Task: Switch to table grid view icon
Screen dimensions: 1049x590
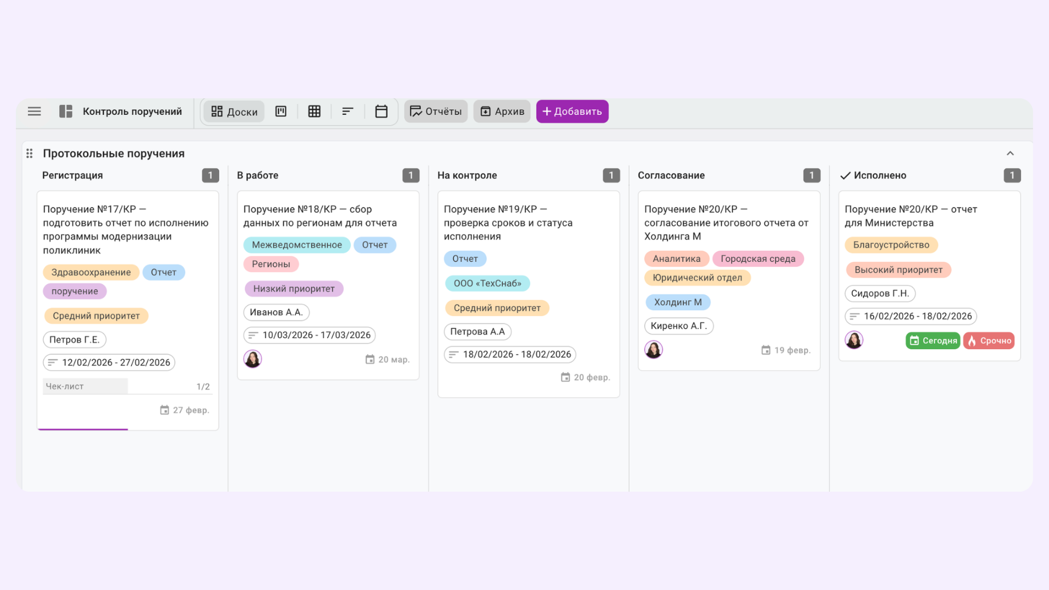Action: [314, 111]
